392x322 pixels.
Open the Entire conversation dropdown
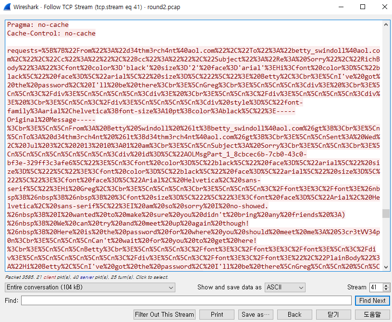click(90, 287)
